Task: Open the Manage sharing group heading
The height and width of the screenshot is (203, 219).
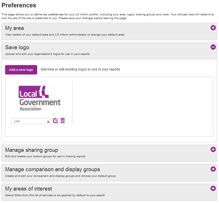Action: coord(31,150)
